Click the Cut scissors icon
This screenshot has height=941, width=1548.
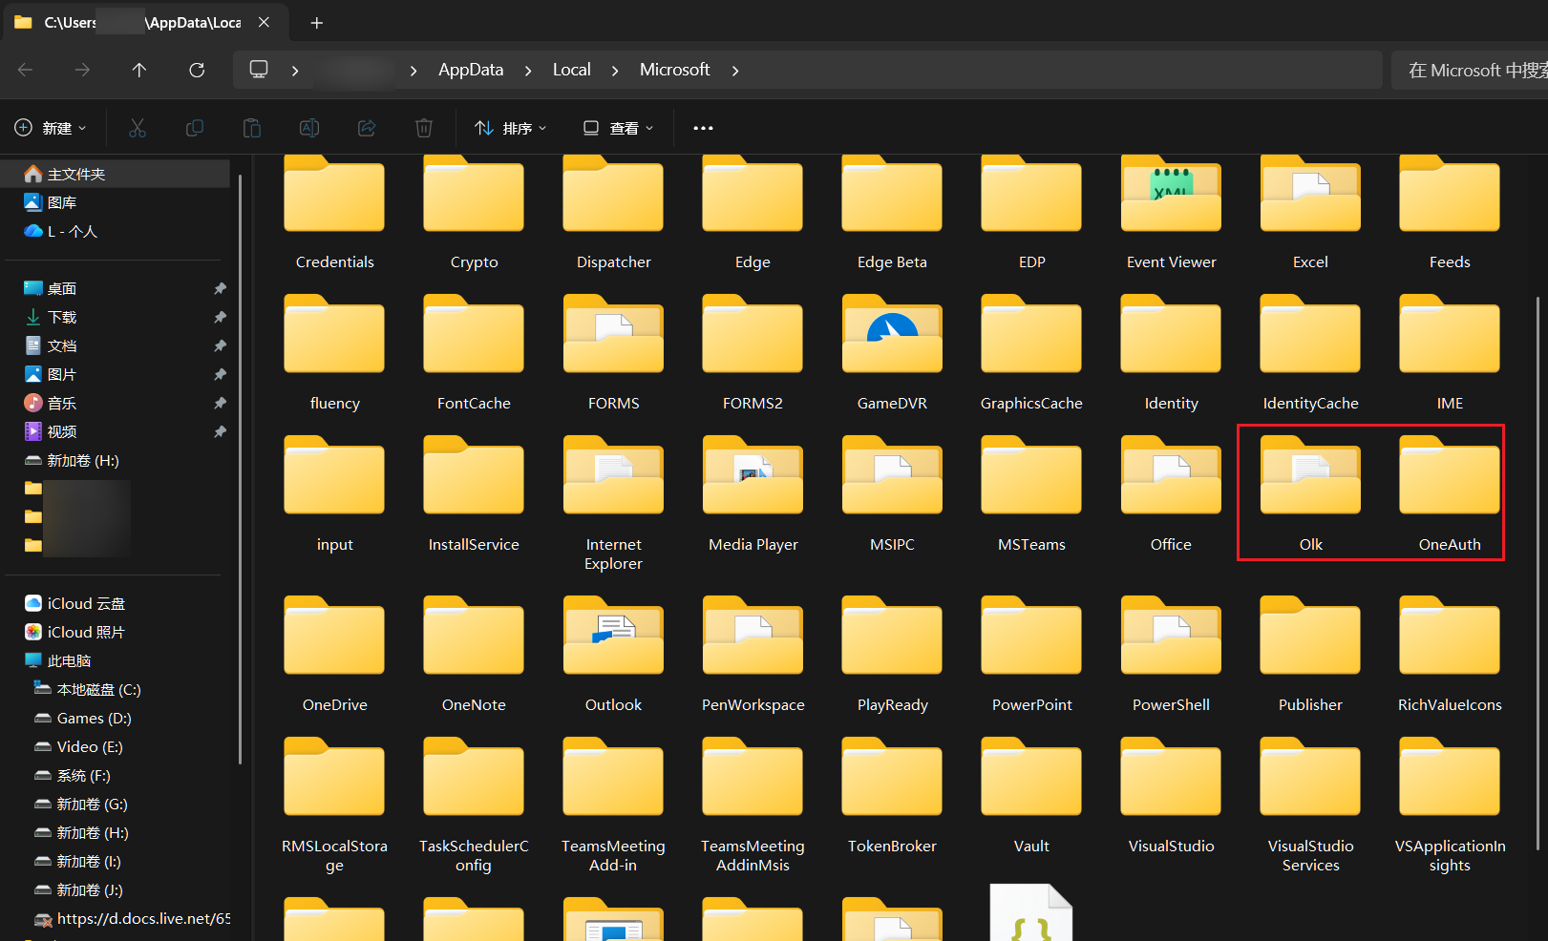138,128
